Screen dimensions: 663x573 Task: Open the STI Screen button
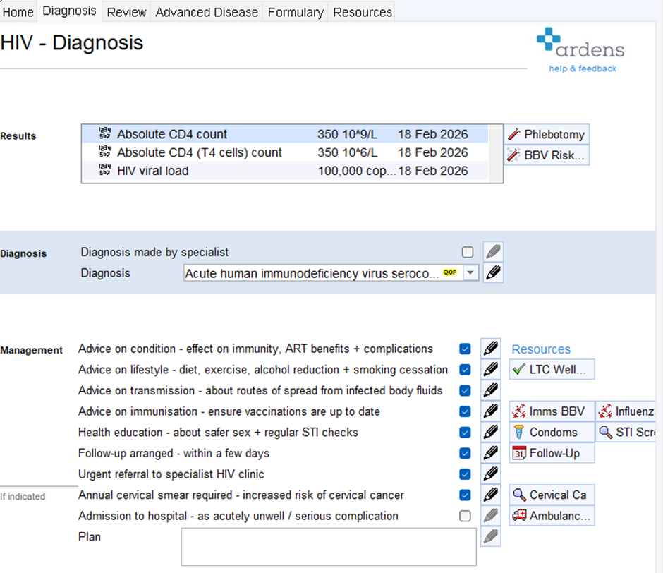coord(626,432)
